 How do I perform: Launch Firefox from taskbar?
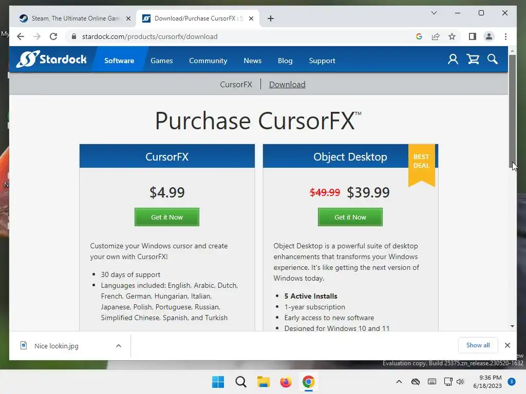[x=286, y=382]
